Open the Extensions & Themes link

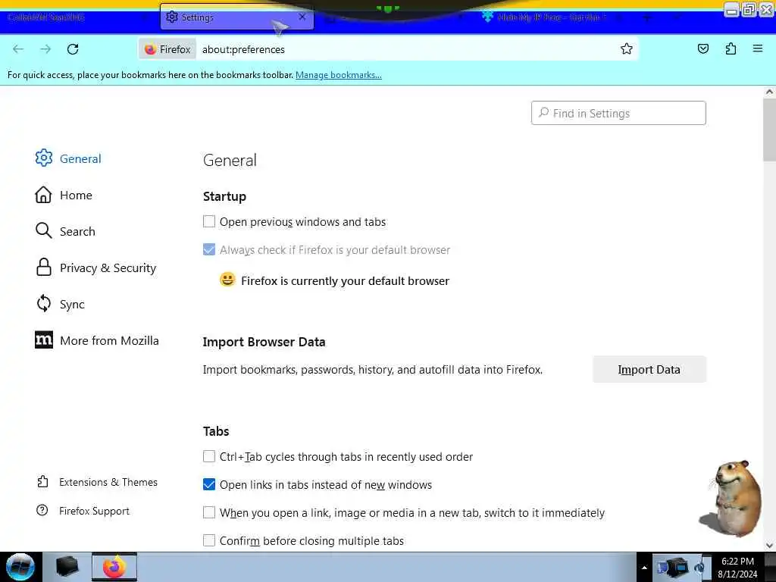click(x=97, y=482)
